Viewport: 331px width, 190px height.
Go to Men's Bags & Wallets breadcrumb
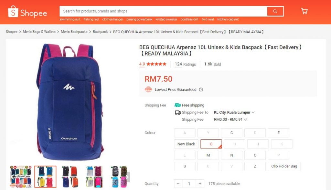pyautogui.click(x=39, y=32)
